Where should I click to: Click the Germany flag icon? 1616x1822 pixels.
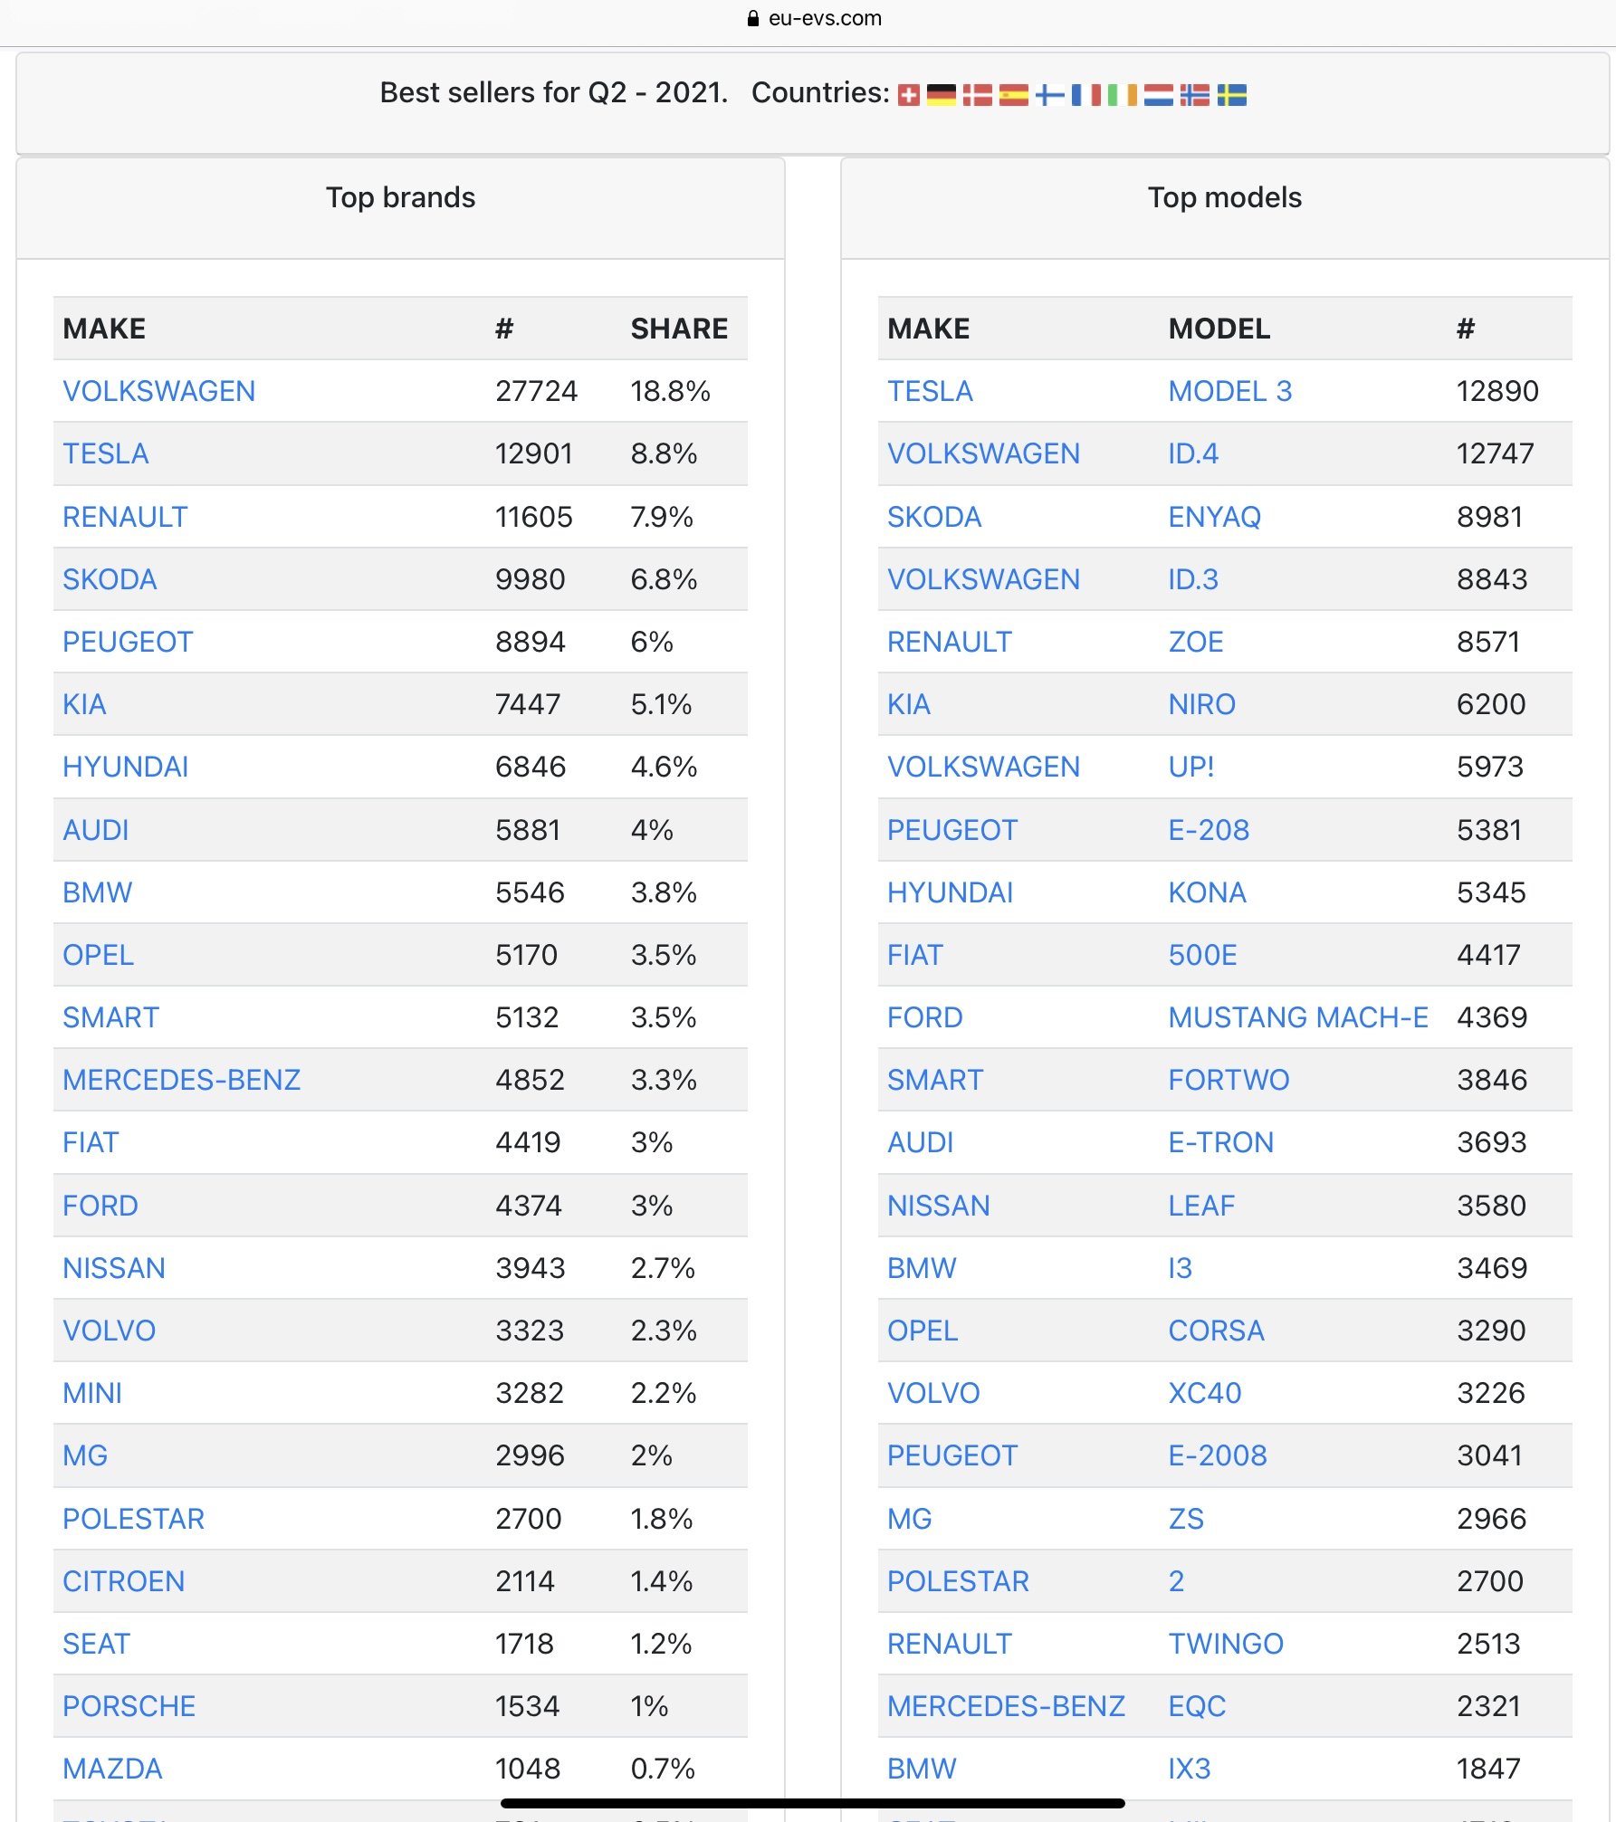click(x=942, y=95)
